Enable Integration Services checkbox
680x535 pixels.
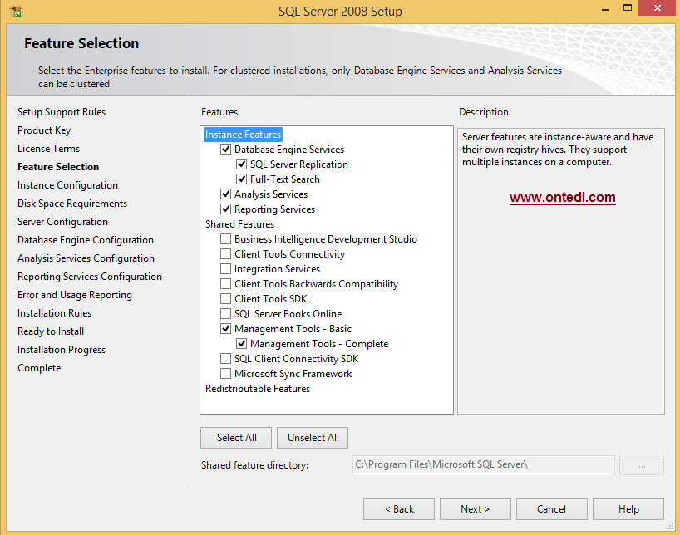pos(225,269)
